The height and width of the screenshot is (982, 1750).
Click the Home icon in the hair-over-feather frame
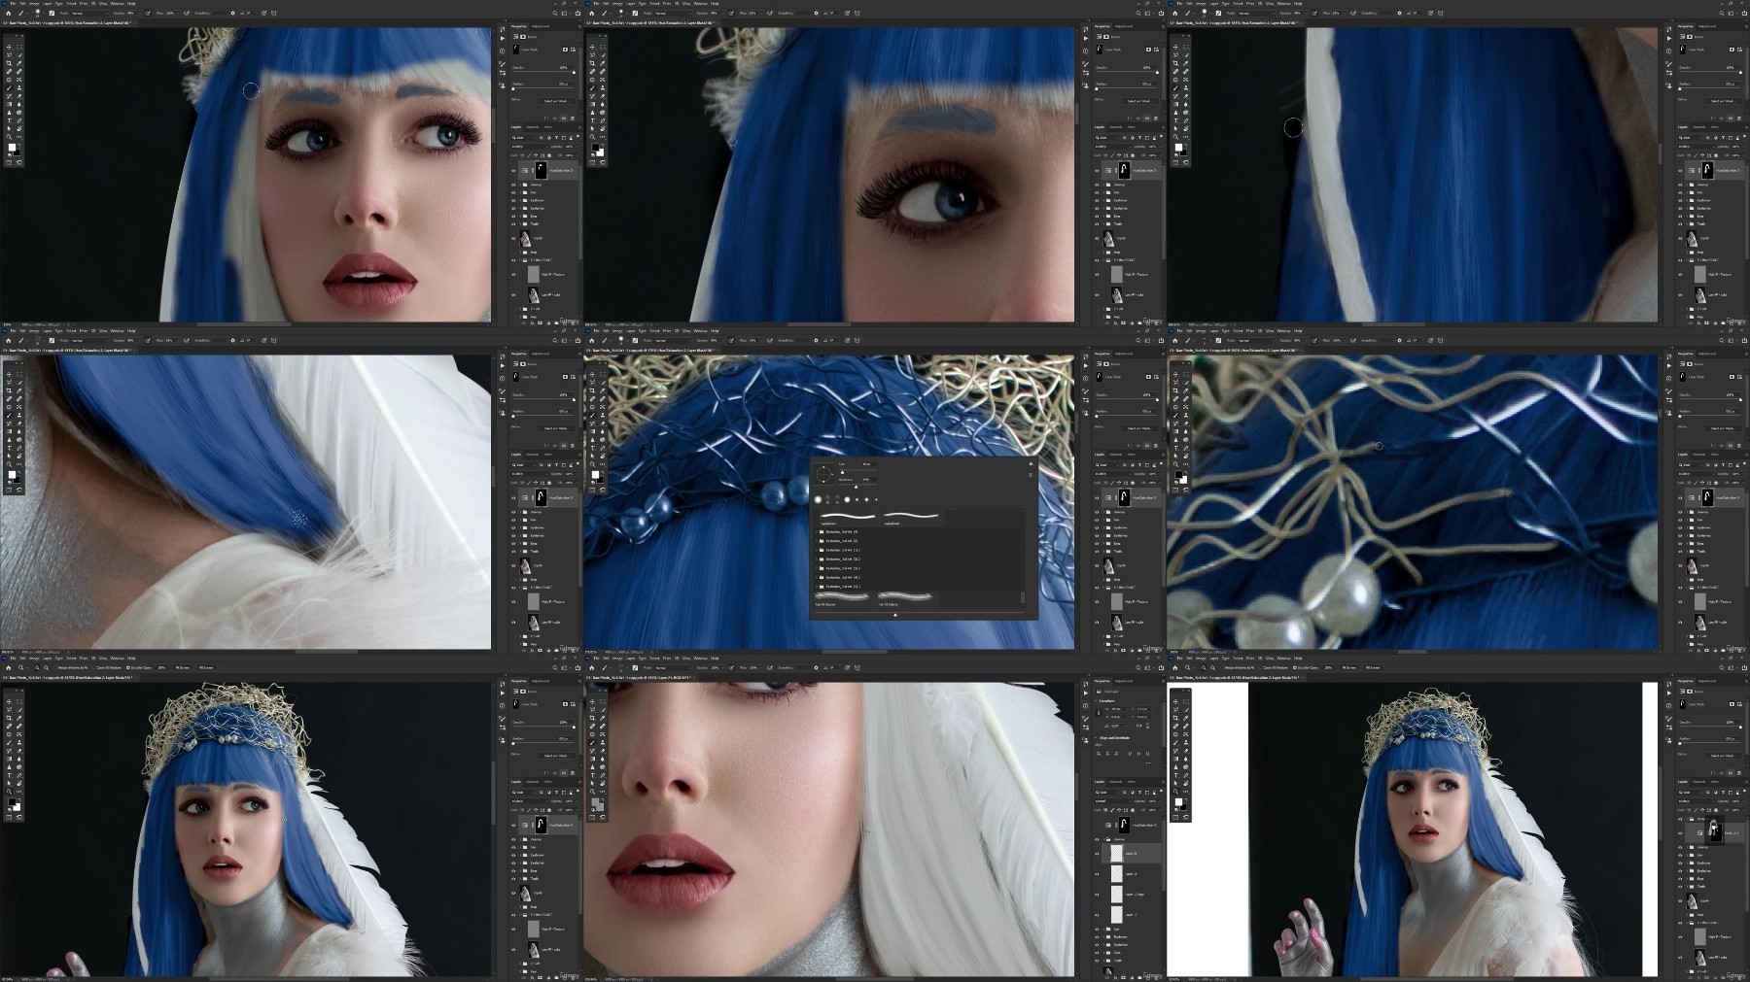pos(9,340)
